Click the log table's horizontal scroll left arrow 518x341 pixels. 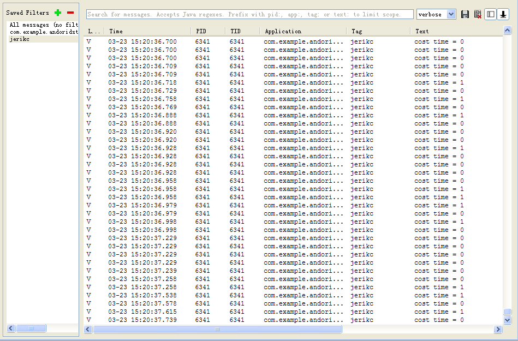click(88, 329)
